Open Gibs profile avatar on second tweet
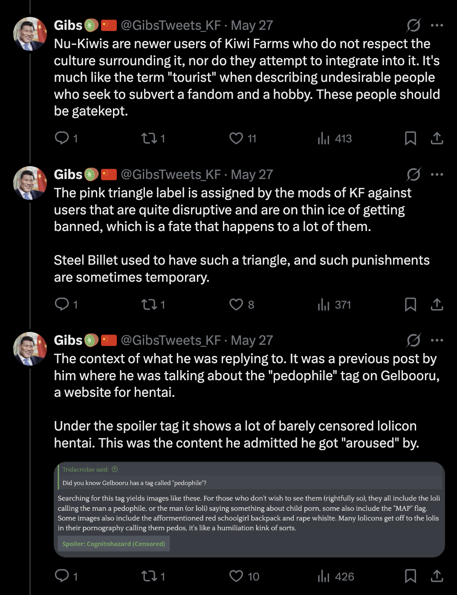Screen dimensions: 457x595 [x=30, y=183]
